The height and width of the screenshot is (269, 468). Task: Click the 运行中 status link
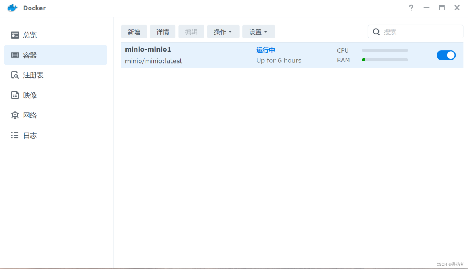click(265, 50)
